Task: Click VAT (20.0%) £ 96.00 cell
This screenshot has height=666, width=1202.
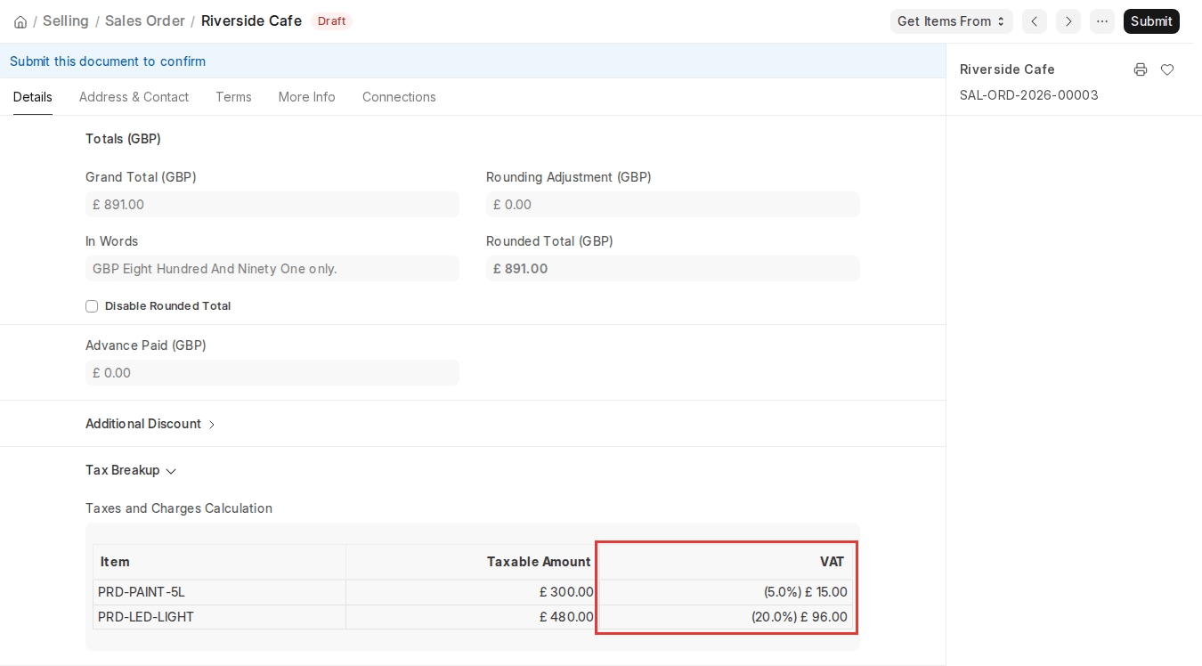Action: click(x=726, y=617)
